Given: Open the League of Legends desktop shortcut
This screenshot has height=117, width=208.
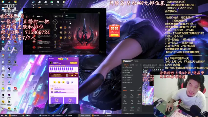Looking at the screenshot, I should coord(9,103).
